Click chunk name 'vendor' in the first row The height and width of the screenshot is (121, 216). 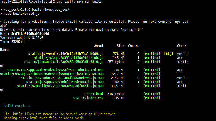183,54
